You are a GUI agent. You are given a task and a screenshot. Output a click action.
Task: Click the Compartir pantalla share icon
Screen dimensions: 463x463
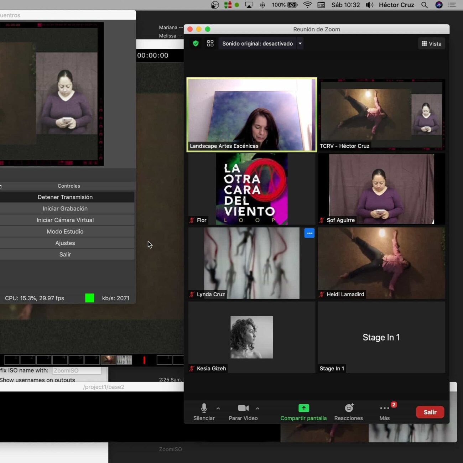tap(303, 408)
